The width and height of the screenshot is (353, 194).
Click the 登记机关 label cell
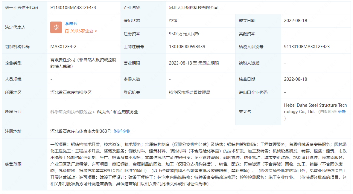[143, 93]
